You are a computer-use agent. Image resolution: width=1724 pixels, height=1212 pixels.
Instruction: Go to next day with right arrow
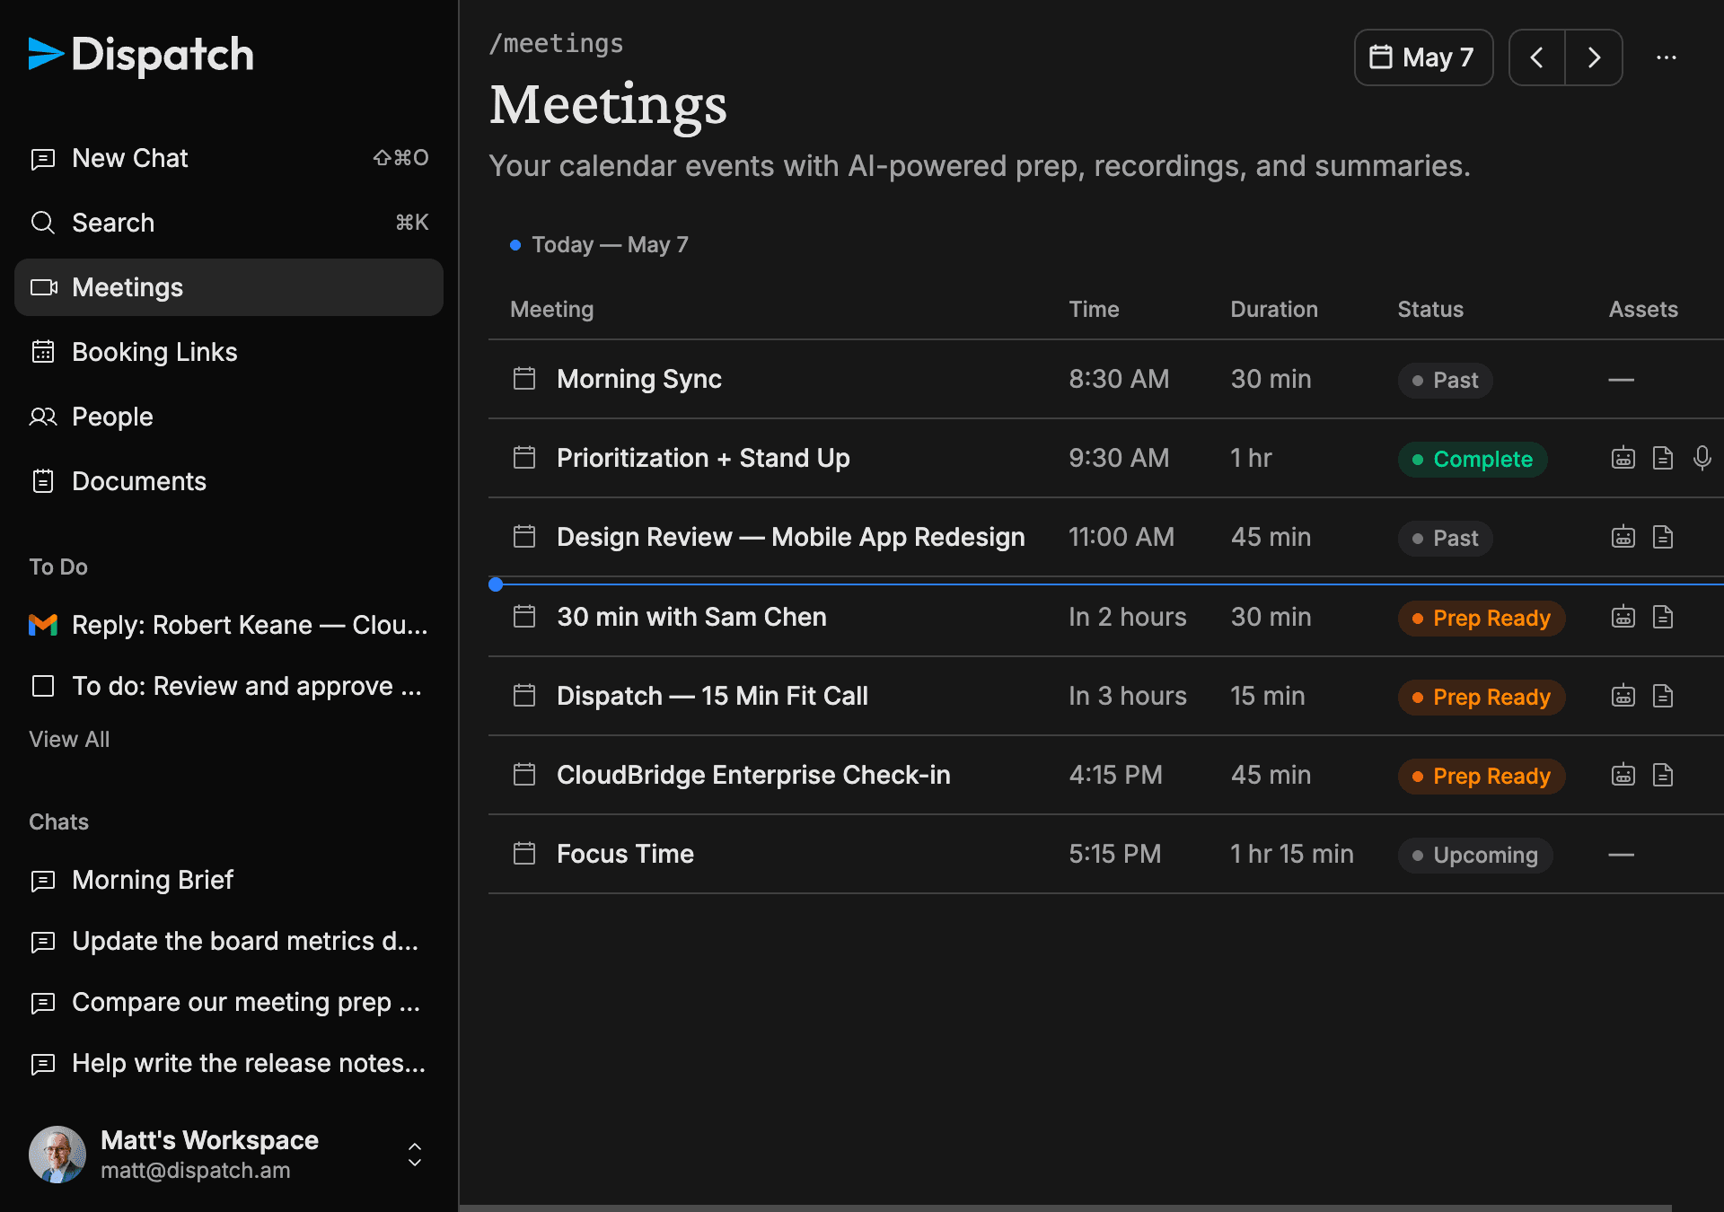[x=1594, y=57]
